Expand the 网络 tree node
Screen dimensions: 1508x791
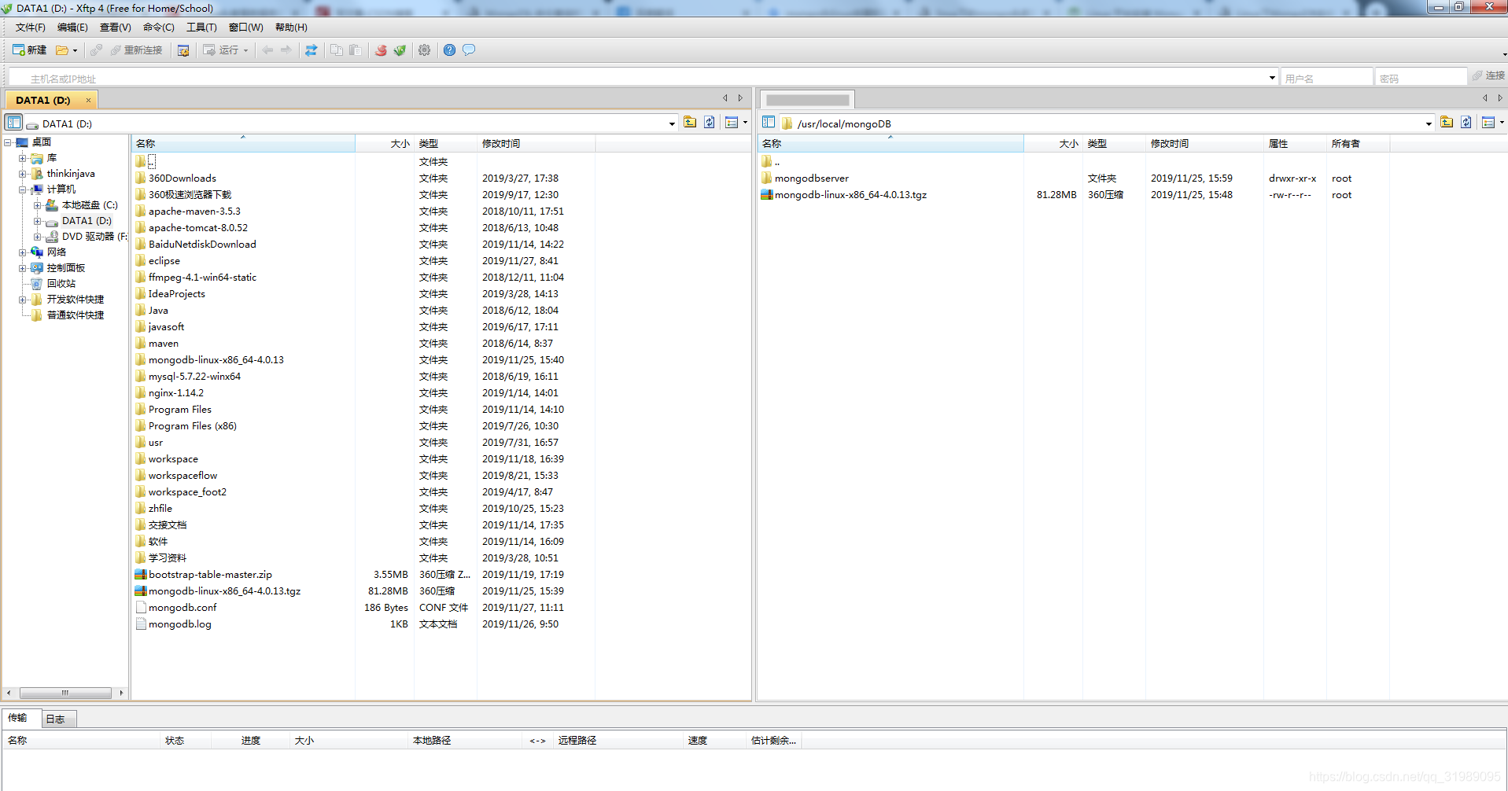click(x=23, y=252)
